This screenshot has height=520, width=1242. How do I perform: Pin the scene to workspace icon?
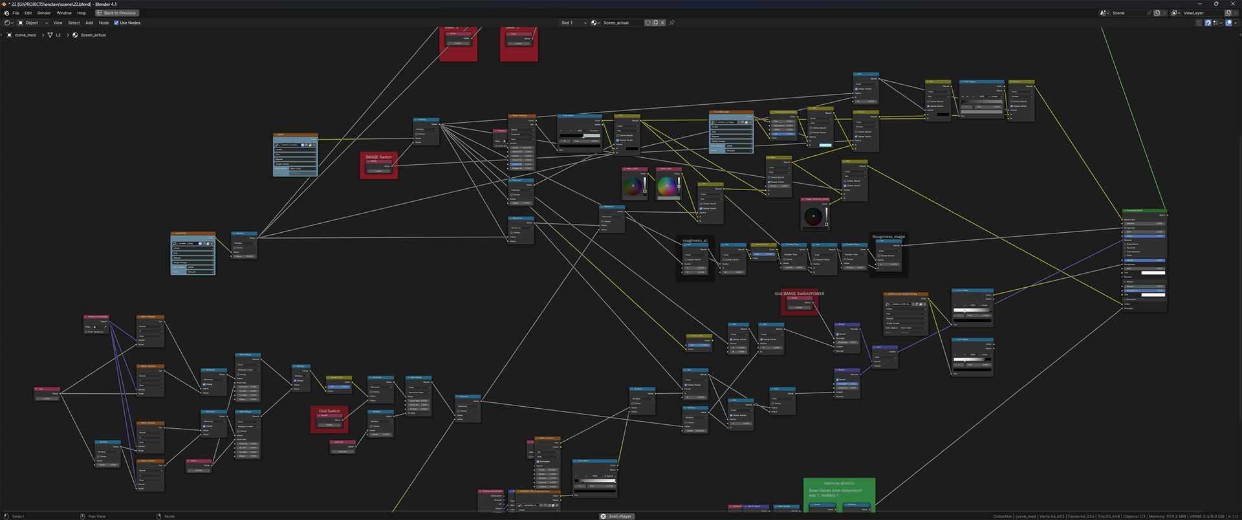point(1149,13)
